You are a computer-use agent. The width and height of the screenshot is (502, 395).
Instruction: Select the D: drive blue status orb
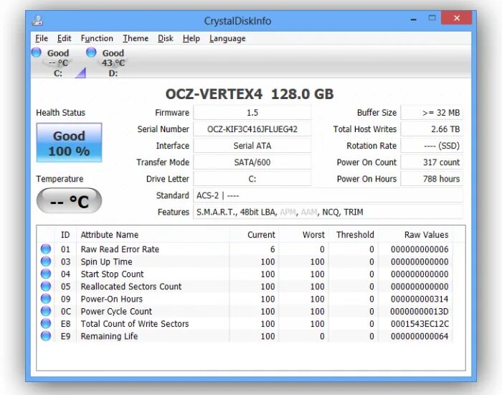pyautogui.click(x=91, y=52)
